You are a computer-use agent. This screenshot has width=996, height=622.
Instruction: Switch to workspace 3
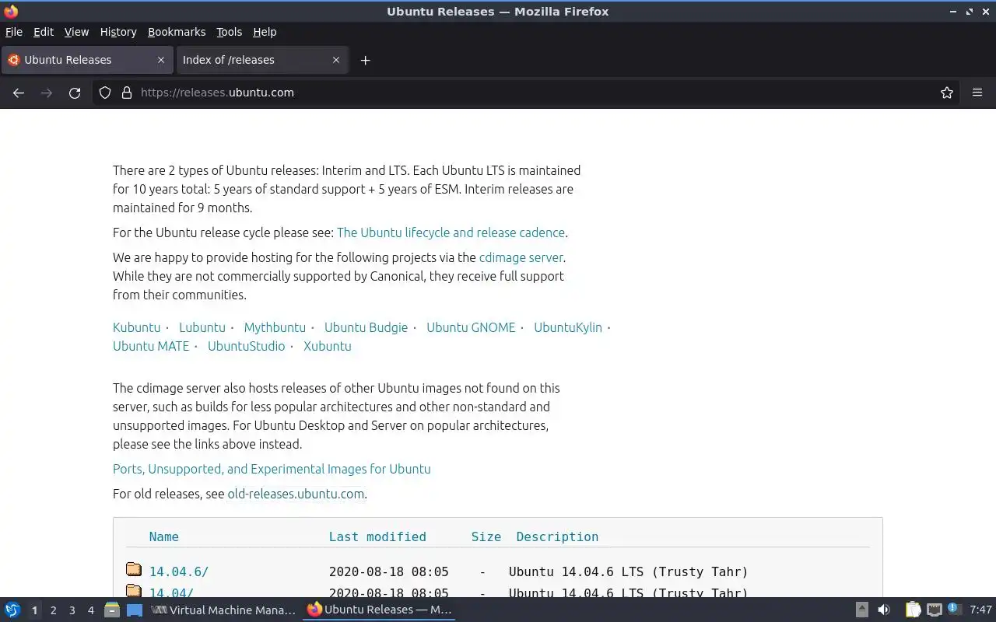(x=72, y=610)
